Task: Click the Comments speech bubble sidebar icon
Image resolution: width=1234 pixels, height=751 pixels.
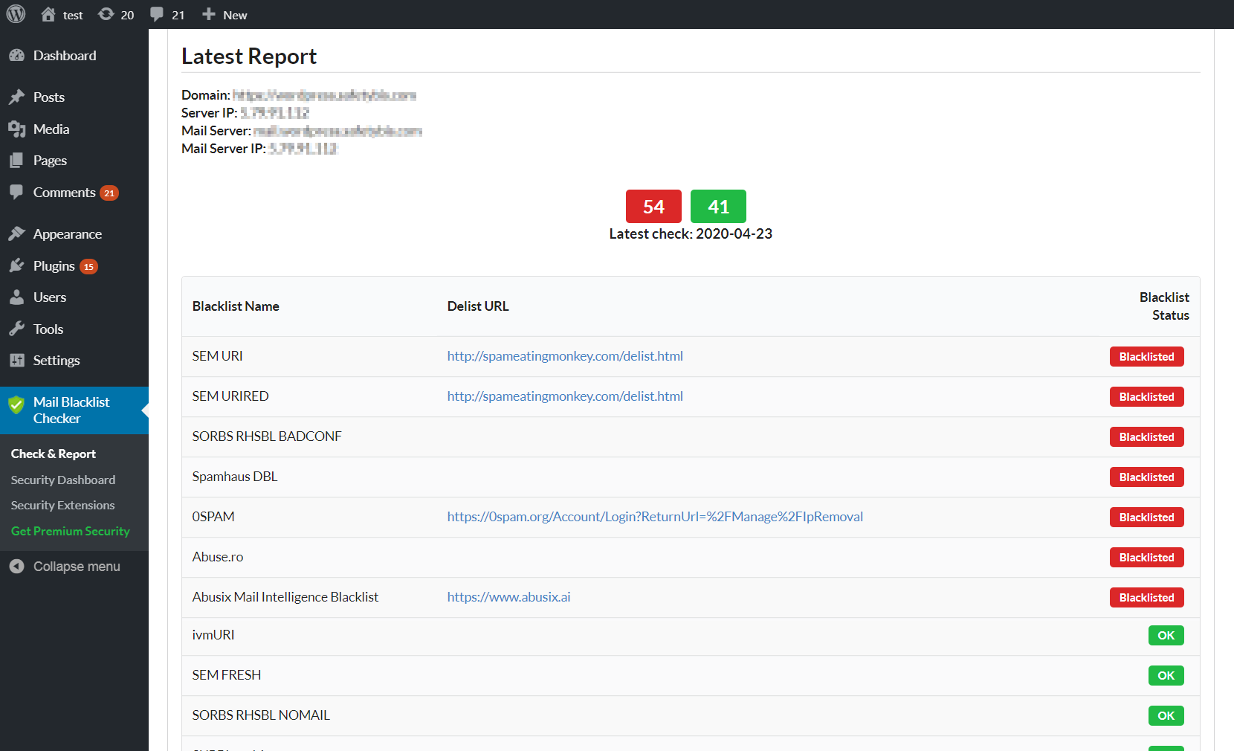Action: tap(16, 192)
